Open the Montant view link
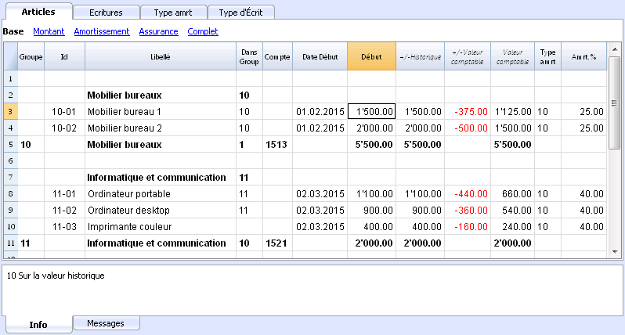Viewport: 625px width, 335px height. 49,31
